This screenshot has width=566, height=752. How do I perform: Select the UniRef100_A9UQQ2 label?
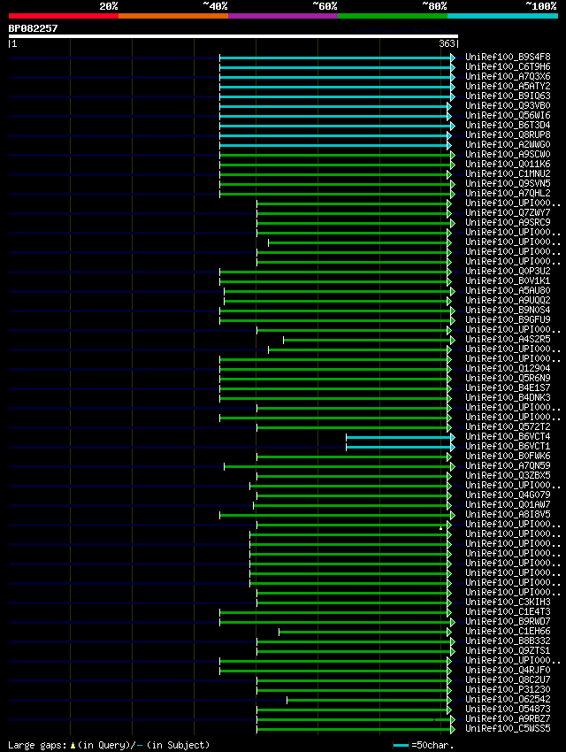pyautogui.click(x=508, y=300)
